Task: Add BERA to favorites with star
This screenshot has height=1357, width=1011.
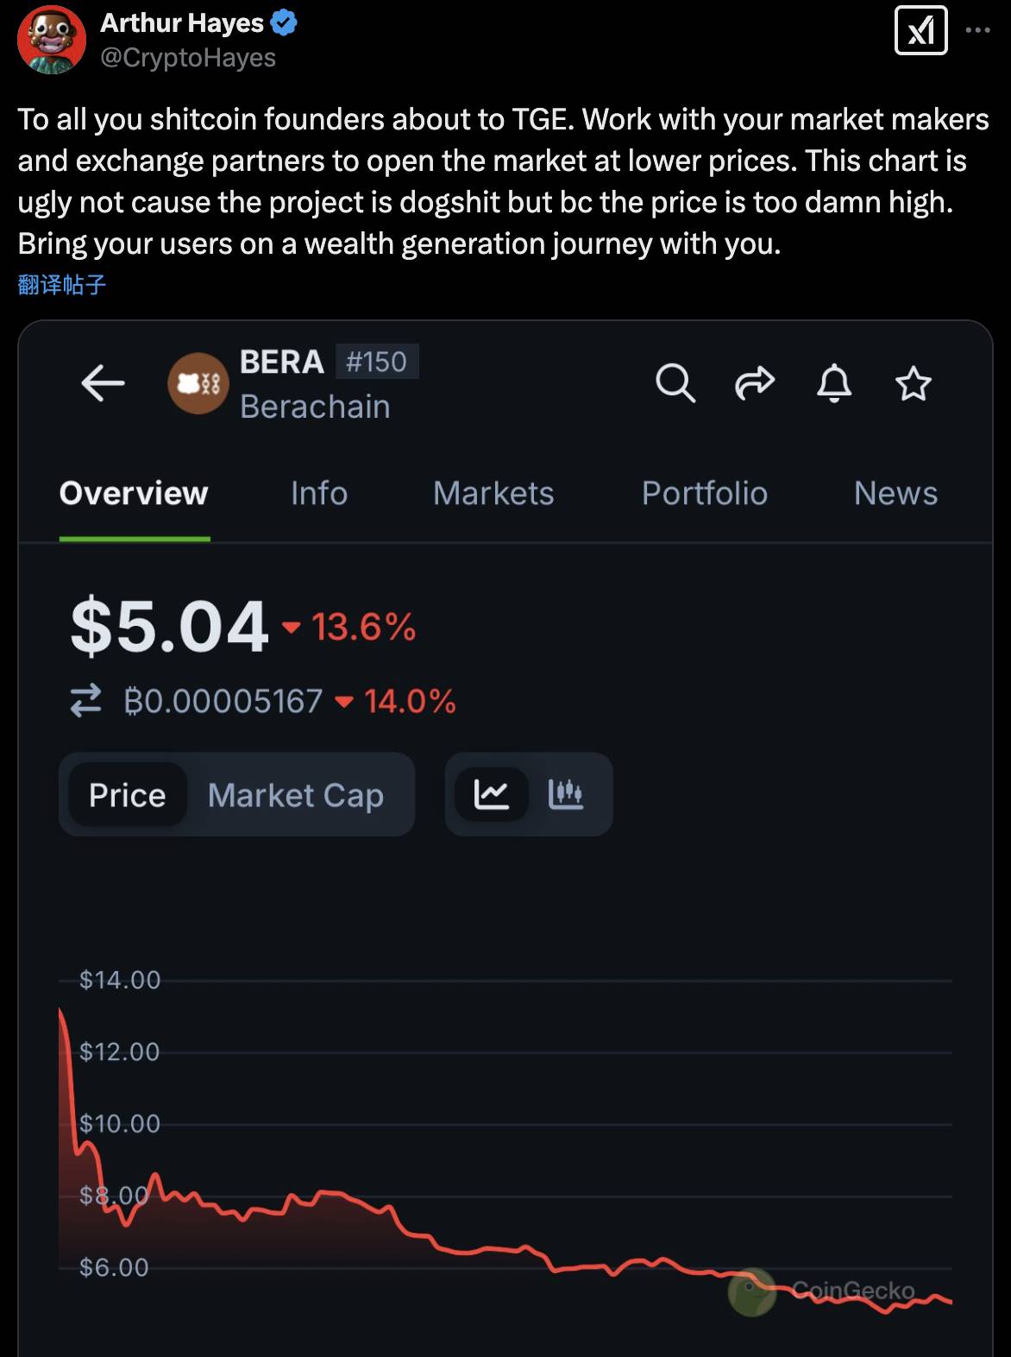Action: click(x=913, y=383)
